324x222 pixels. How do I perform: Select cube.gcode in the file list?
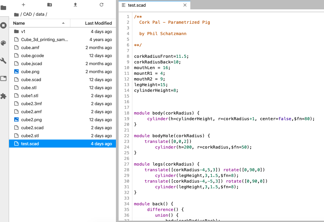click(x=62, y=56)
